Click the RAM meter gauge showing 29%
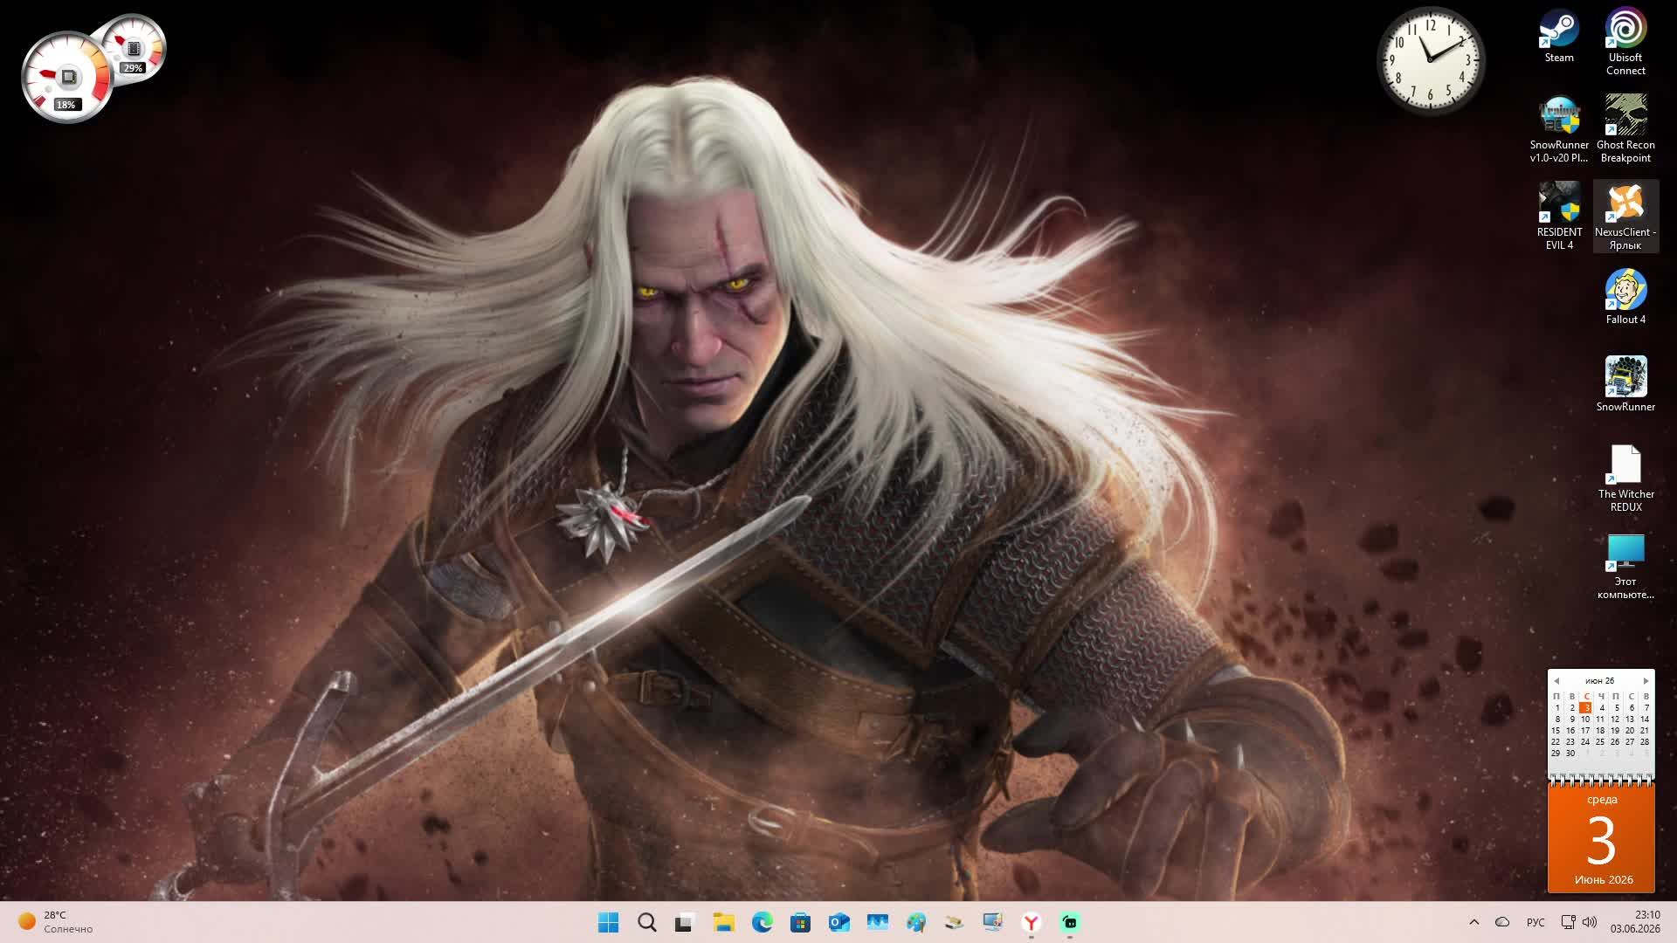The width and height of the screenshot is (1677, 943). point(133,49)
